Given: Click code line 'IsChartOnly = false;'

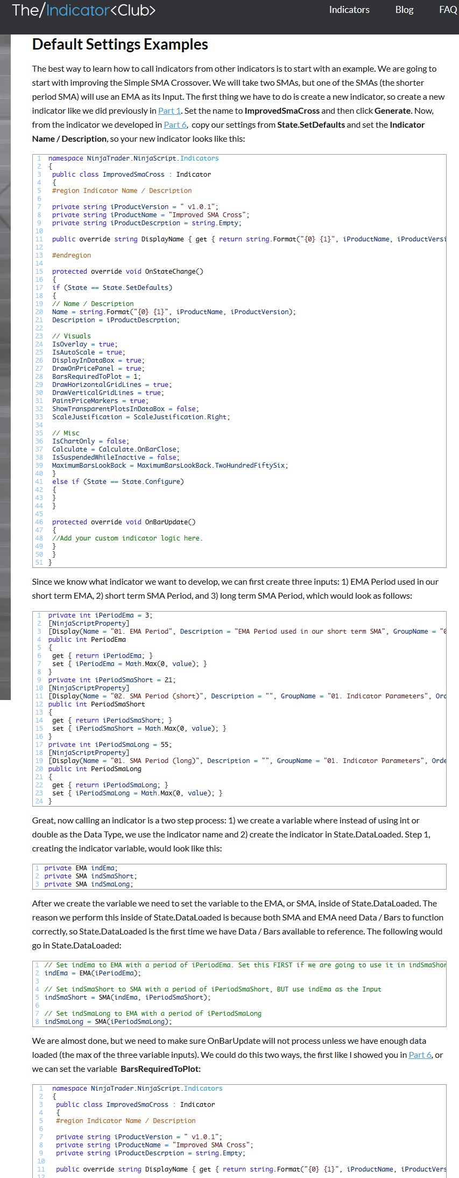Looking at the screenshot, I should coord(90,441).
